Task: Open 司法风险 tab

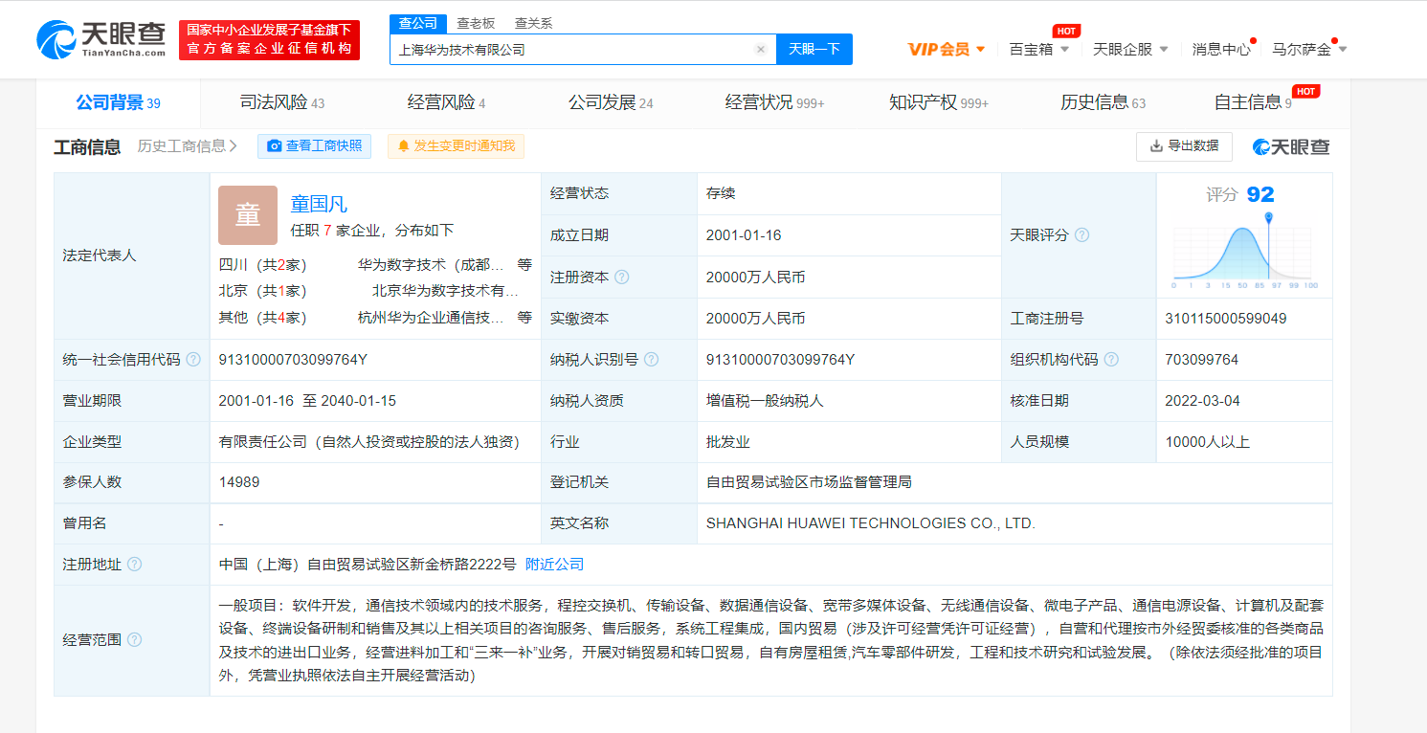Action: click(x=281, y=102)
